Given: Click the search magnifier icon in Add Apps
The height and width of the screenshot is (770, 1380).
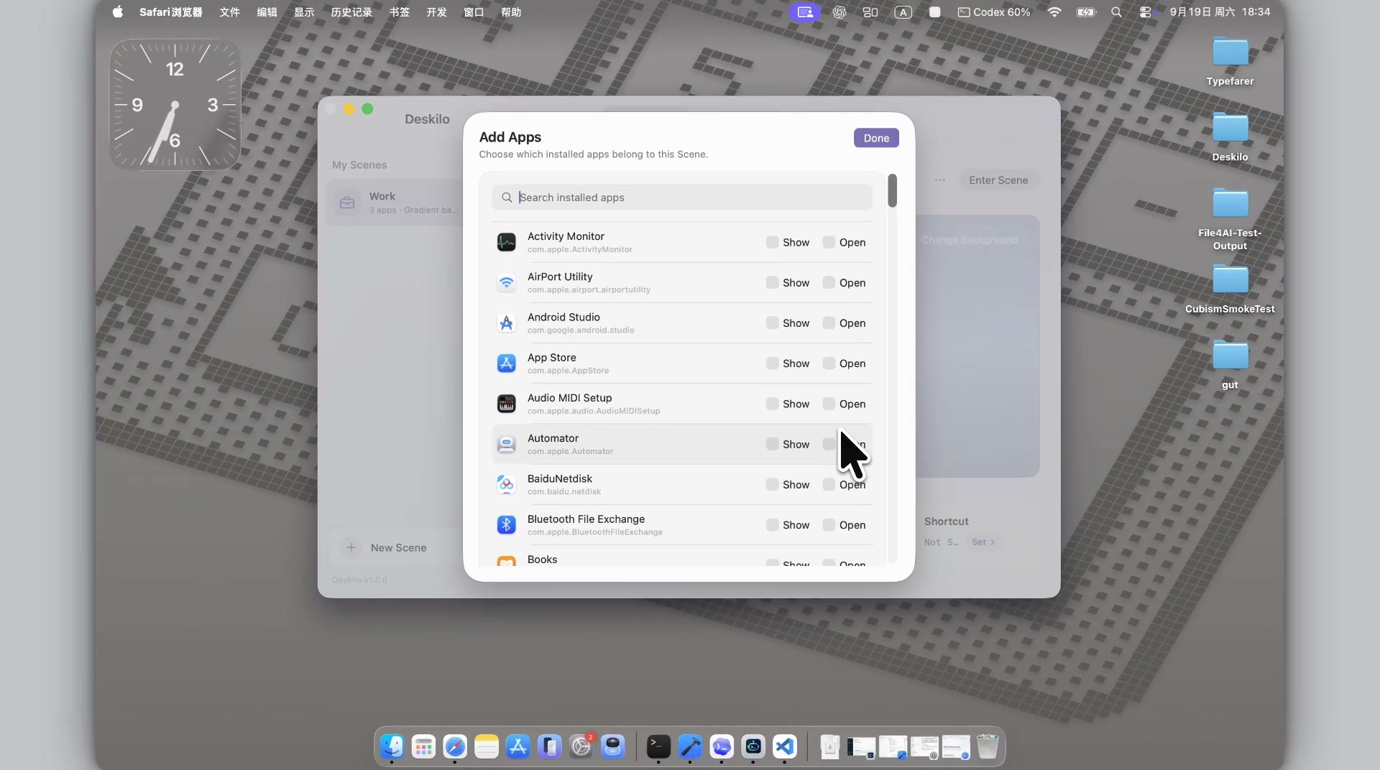Looking at the screenshot, I should 507,198.
